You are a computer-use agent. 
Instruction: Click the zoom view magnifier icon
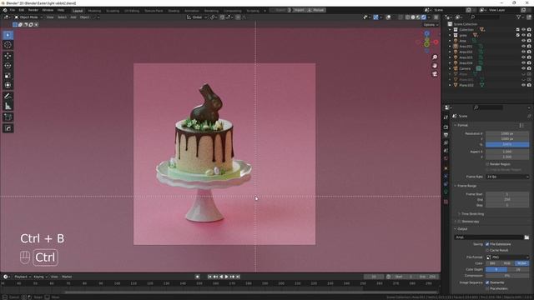435,57
